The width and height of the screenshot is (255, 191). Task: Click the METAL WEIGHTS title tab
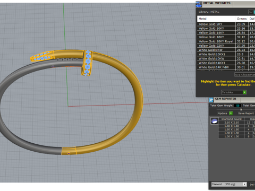pos(217,3)
